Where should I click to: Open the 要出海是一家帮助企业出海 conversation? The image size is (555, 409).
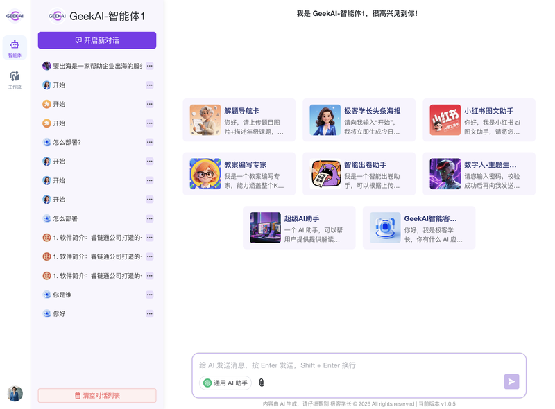pyautogui.click(x=97, y=66)
